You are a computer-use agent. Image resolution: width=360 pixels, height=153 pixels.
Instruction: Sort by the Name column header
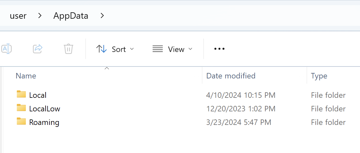[26, 76]
